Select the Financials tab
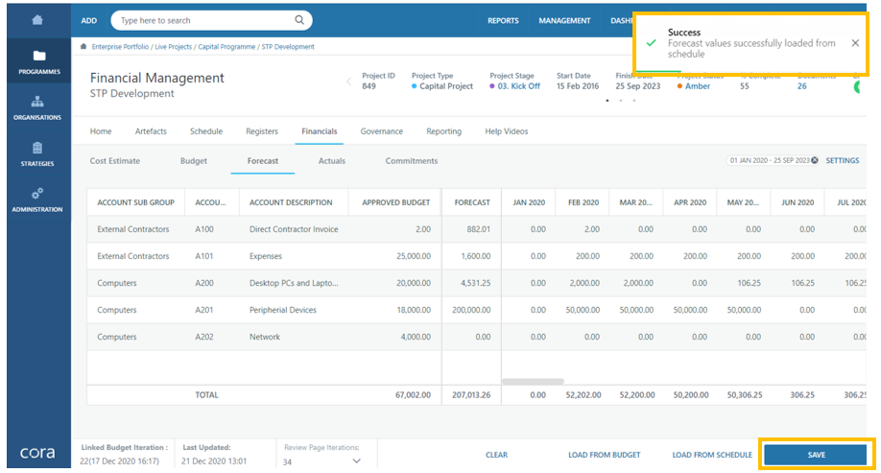881x473 pixels. click(320, 131)
